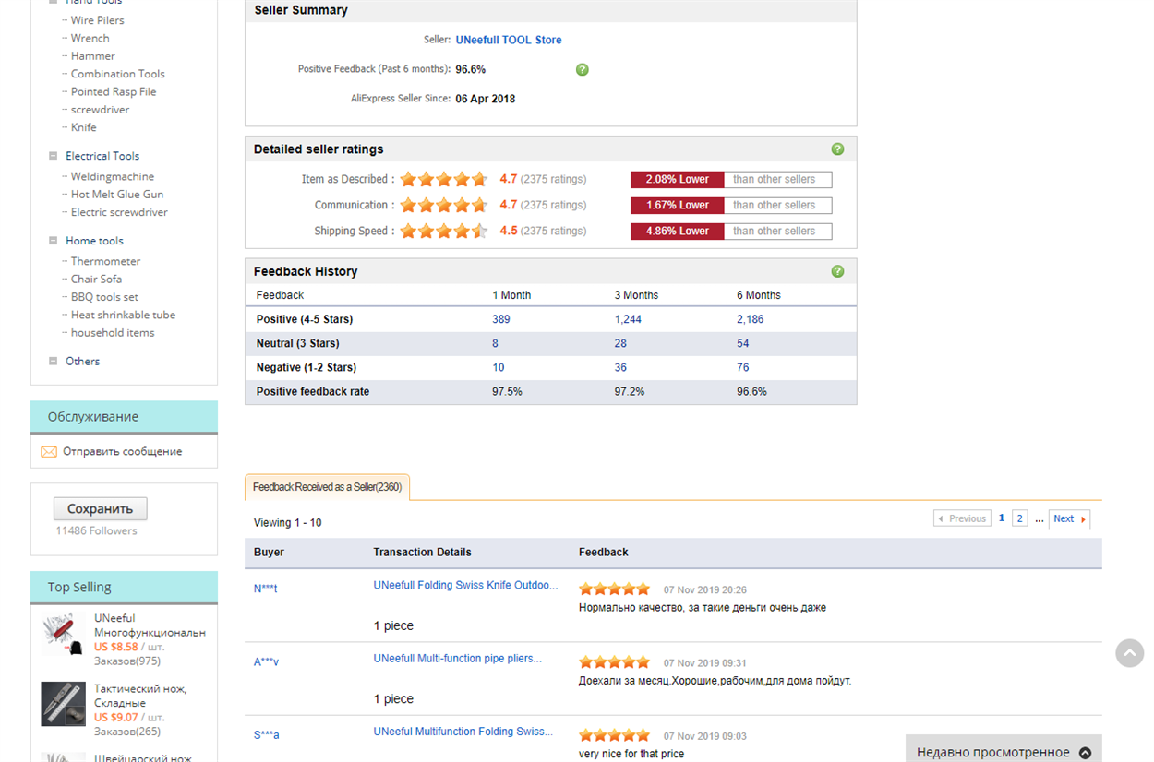Open UNeefull Multi-function pipe pliers product link
This screenshot has height=762, width=1154.
(x=457, y=659)
